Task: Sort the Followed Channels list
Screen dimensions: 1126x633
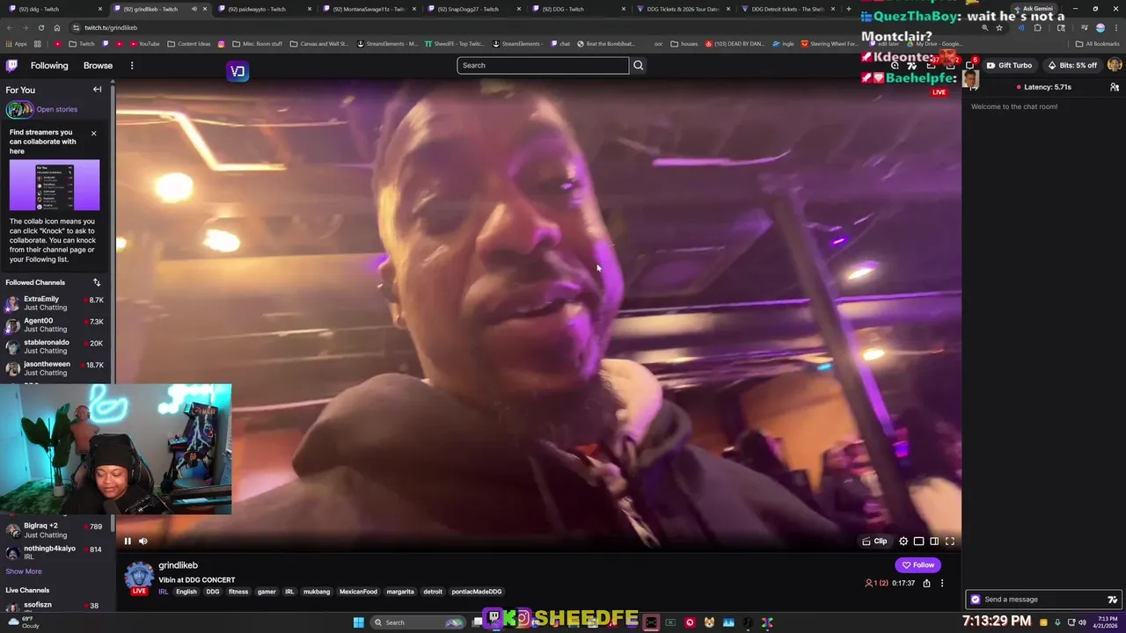Action: 97,282
